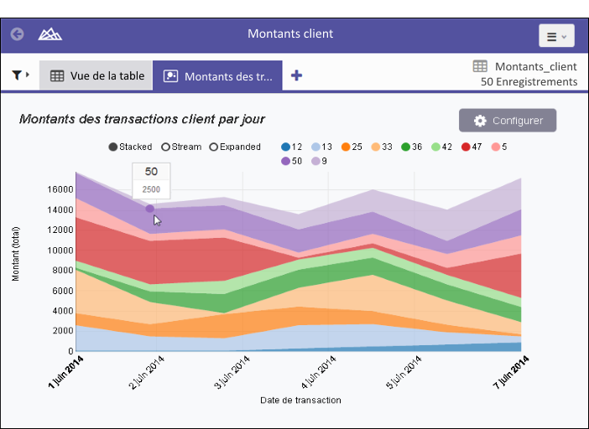Click the Configurer button
Screen dimensions: 589x429
tap(507, 121)
